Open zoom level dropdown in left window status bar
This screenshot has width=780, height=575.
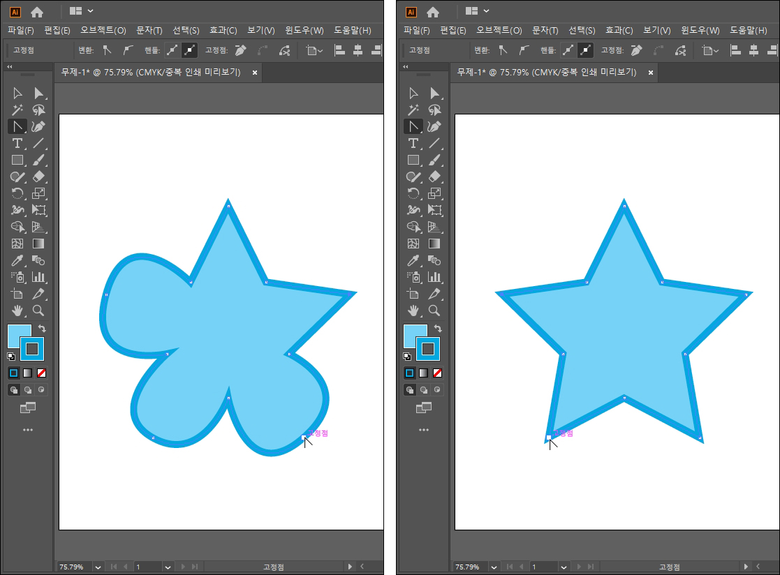(98, 567)
